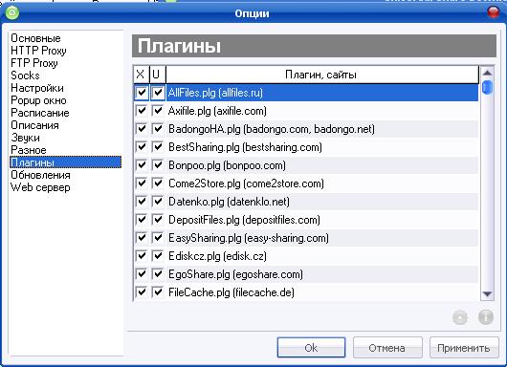Toggle U checkbox for EgoShare.plg
The image size is (507, 367).
click(158, 274)
